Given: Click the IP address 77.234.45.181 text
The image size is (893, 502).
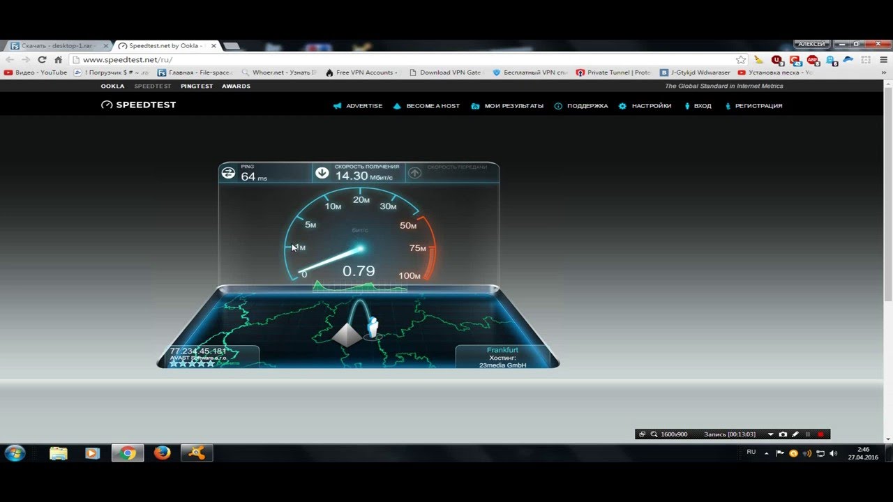Looking at the screenshot, I should (x=198, y=351).
